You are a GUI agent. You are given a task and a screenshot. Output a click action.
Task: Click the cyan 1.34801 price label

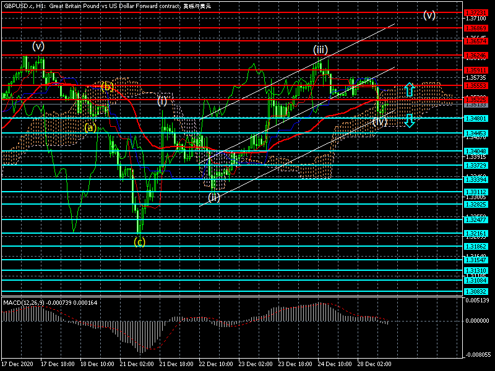pyautogui.click(x=476, y=118)
